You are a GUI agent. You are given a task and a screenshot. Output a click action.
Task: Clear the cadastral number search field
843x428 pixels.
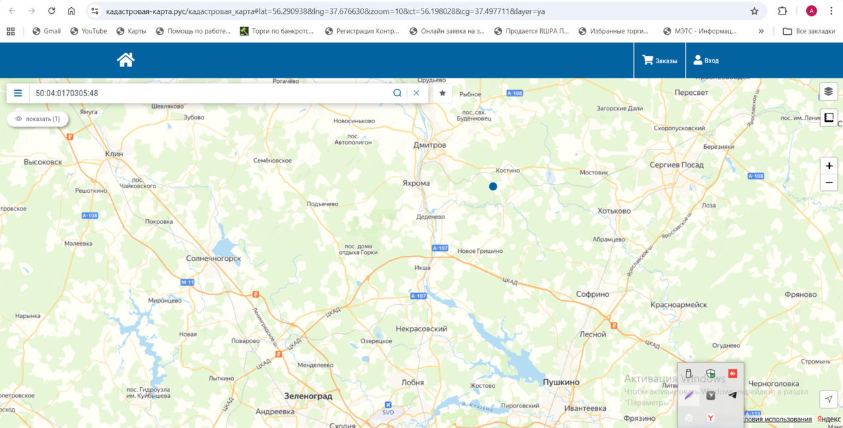click(x=416, y=94)
